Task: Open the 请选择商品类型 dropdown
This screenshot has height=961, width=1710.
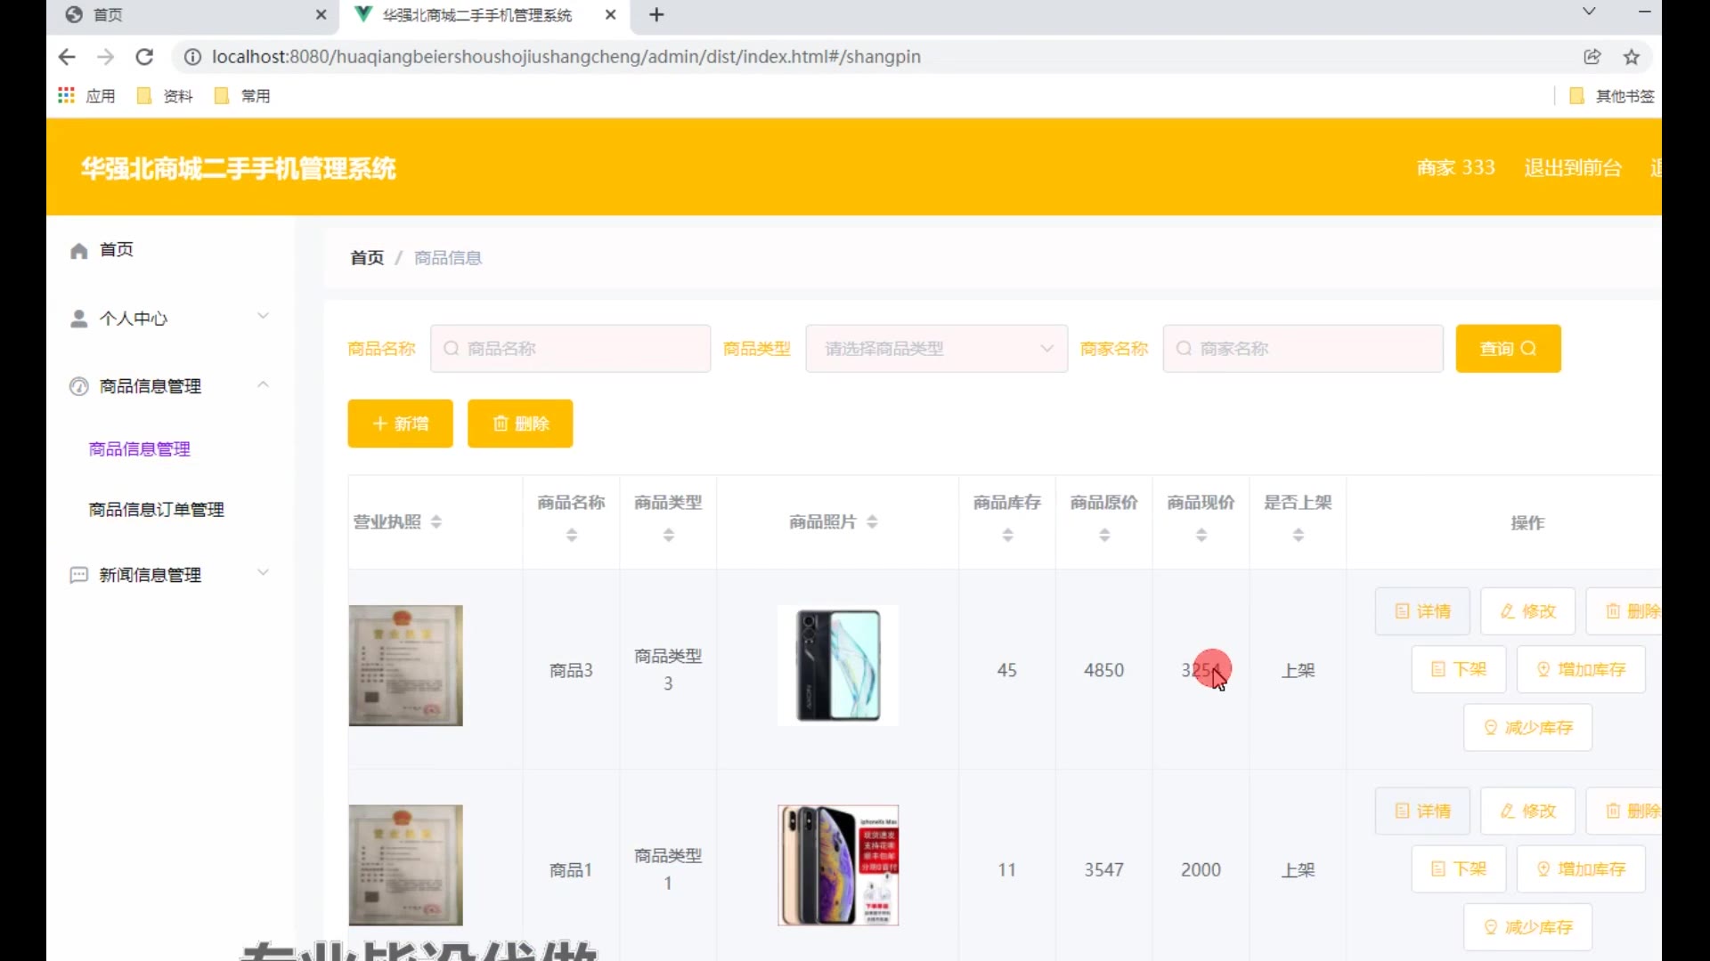Action: click(936, 349)
